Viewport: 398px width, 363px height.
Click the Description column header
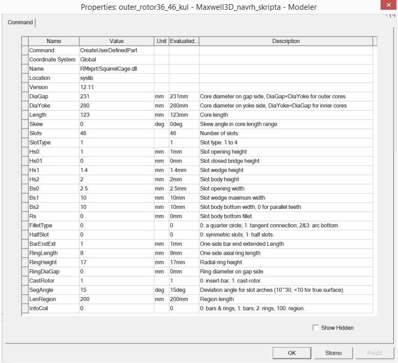click(286, 41)
